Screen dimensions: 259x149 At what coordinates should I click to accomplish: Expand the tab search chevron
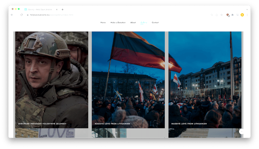click(x=247, y=10)
